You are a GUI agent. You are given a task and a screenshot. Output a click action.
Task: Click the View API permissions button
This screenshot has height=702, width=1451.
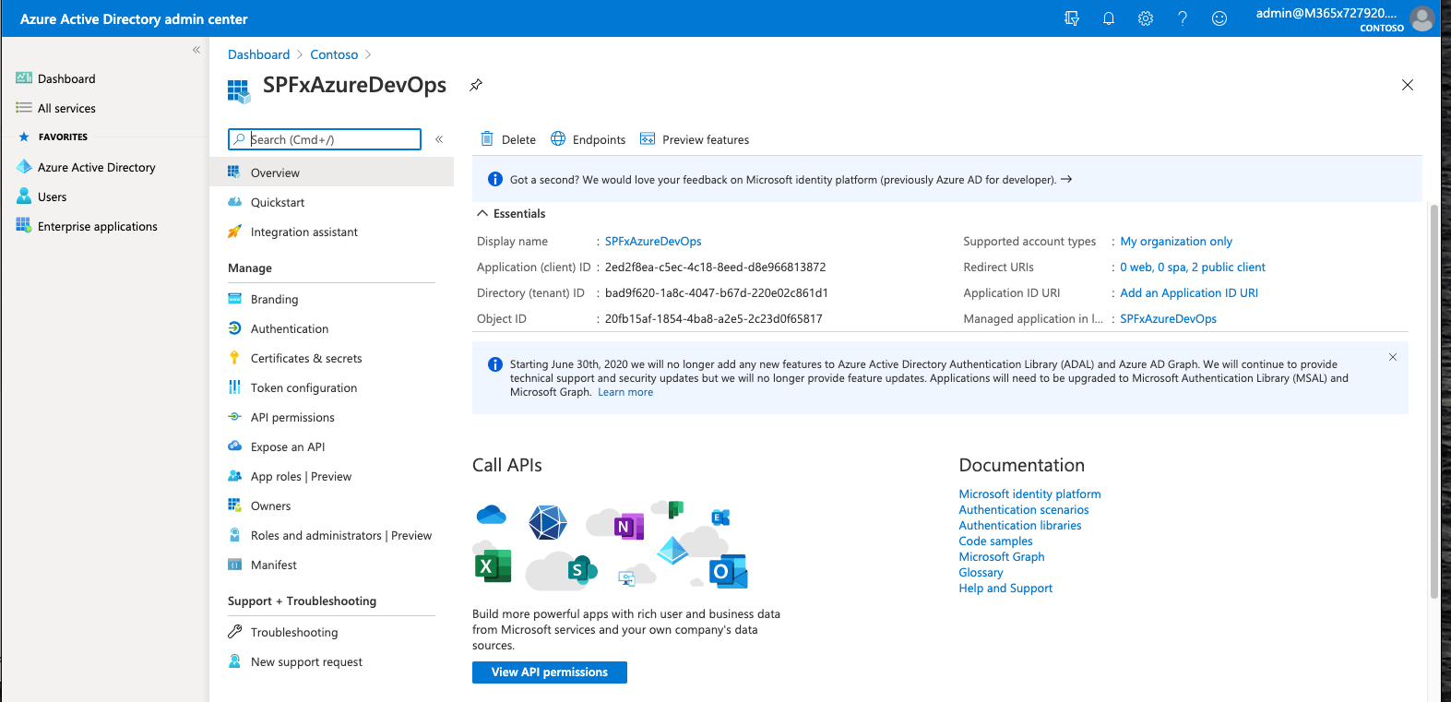(550, 672)
